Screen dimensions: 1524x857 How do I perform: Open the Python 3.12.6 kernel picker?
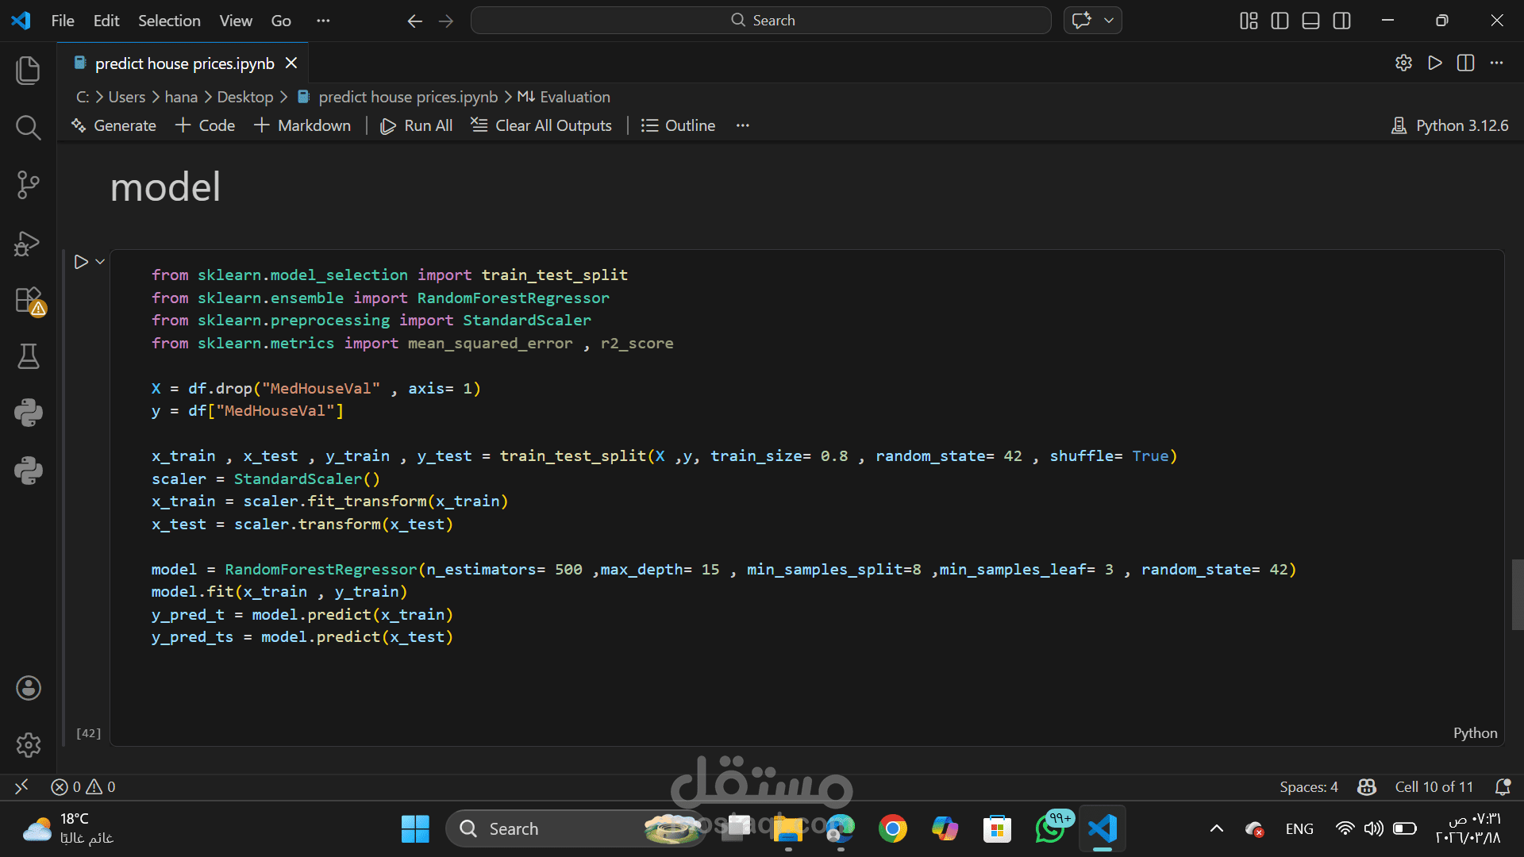[x=1450, y=125]
